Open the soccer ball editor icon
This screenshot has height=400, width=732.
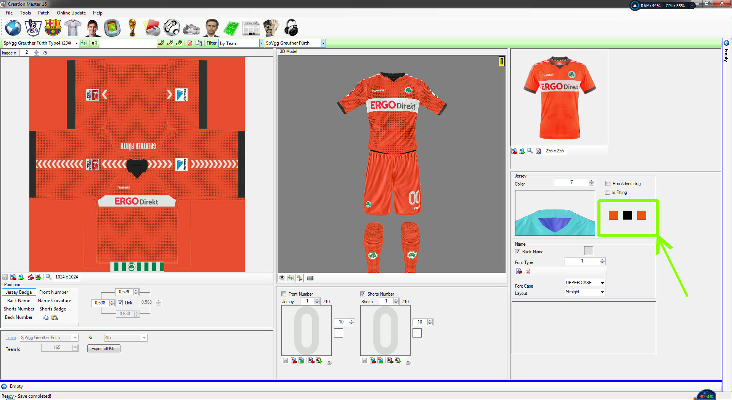(172, 28)
